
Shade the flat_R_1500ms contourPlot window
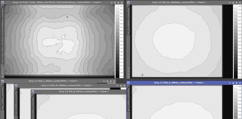[121, 86]
